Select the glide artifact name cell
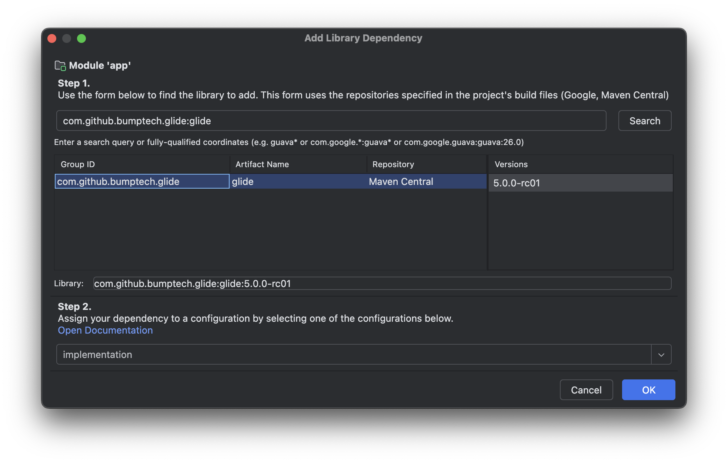 [x=298, y=182]
